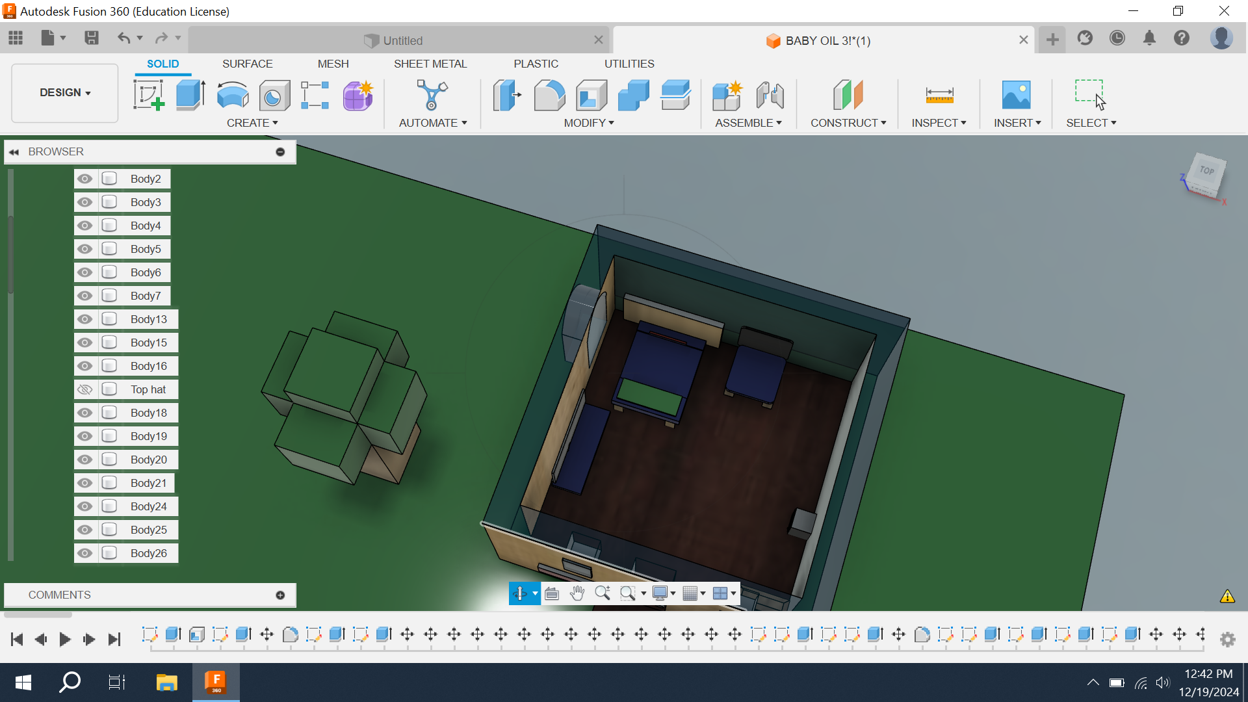Image resolution: width=1248 pixels, height=702 pixels.
Task: Select the New Component tool
Action: (x=727, y=95)
